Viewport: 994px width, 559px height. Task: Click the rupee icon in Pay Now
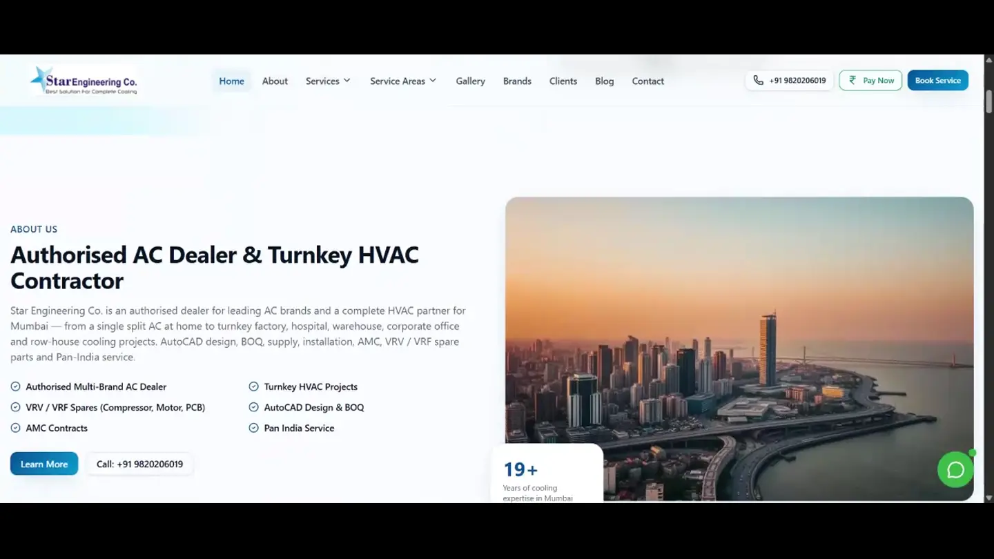tap(852, 80)
